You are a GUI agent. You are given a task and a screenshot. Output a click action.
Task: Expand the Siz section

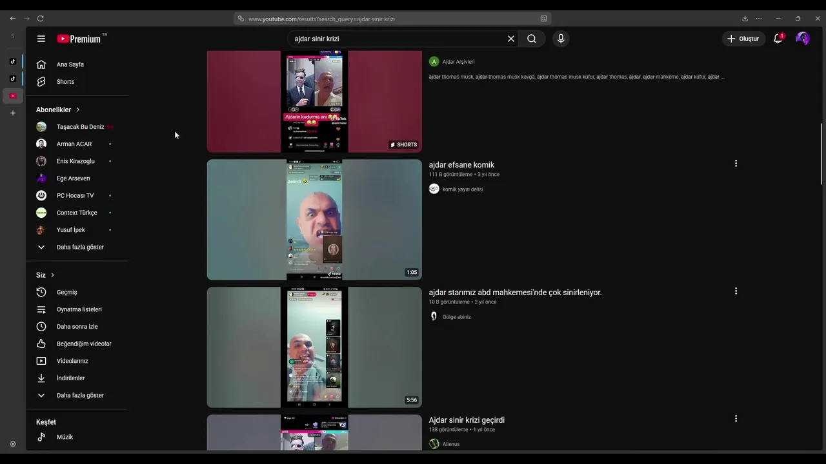45,275
